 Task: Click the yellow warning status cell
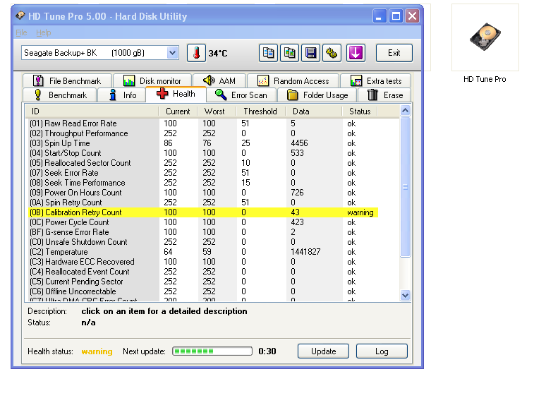click(360, 212)
